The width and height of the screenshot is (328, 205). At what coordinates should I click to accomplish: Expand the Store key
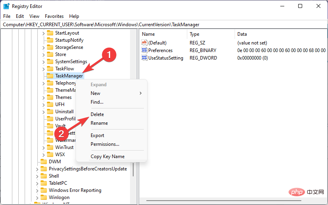43,55
